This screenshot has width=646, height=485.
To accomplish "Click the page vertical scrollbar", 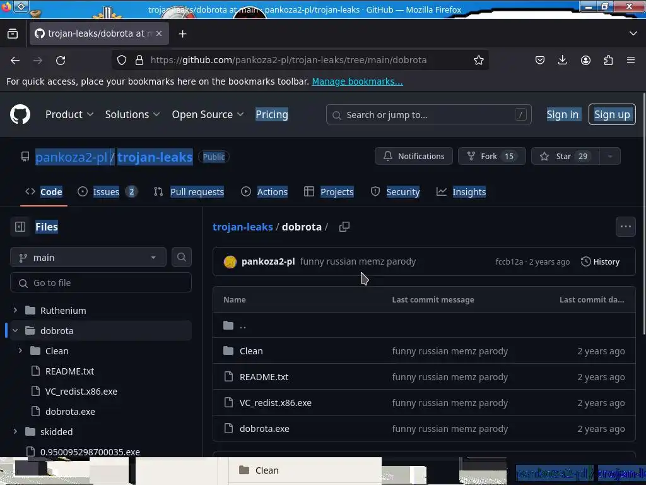I will point(643,213).
